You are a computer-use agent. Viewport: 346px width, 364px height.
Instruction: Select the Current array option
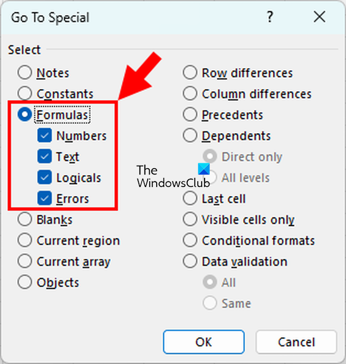tap(25, 262)
